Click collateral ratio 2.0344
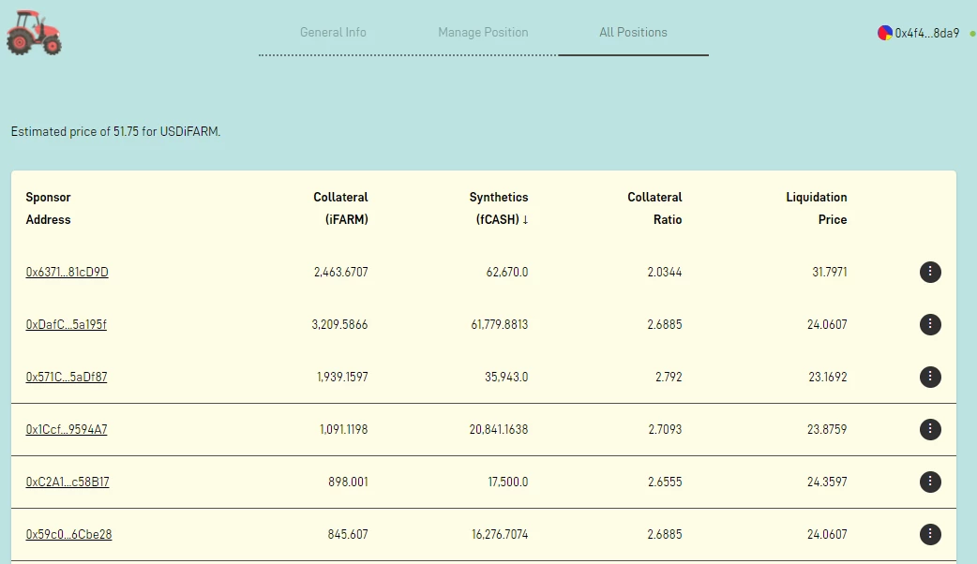Screen dimensions: 977x564 664,272
